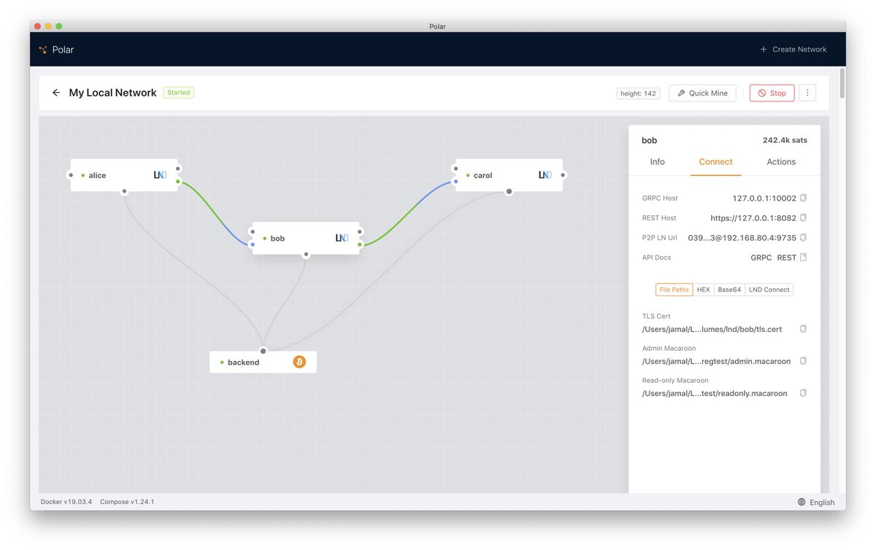Select the Base64 format option

click(x=729, y=290)
